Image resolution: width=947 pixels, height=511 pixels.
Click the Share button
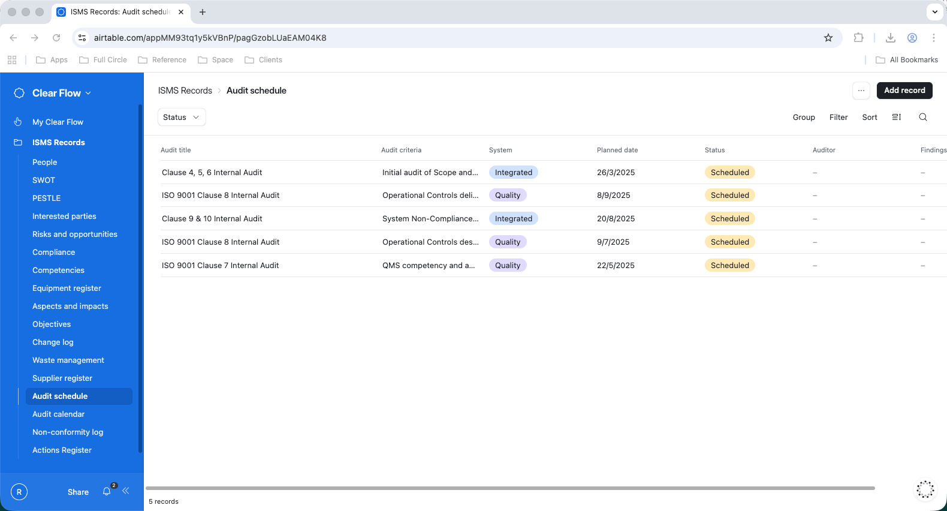point(78,492)
